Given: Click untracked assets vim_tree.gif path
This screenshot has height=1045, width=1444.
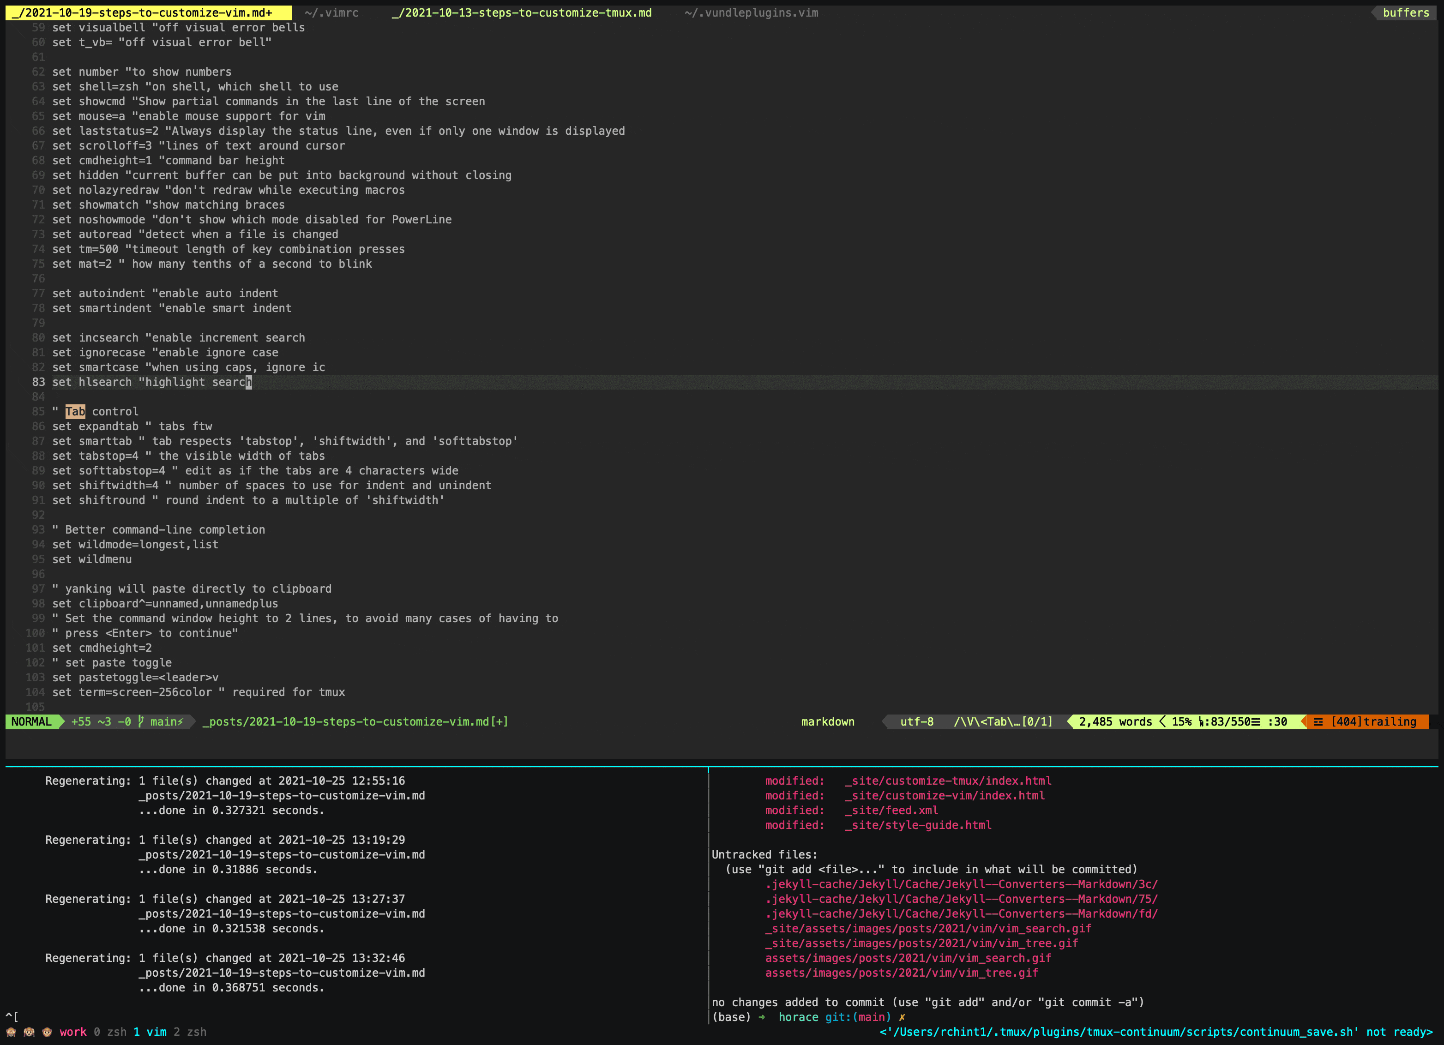Looking at the screenshot, I should [x=902, y=973].
